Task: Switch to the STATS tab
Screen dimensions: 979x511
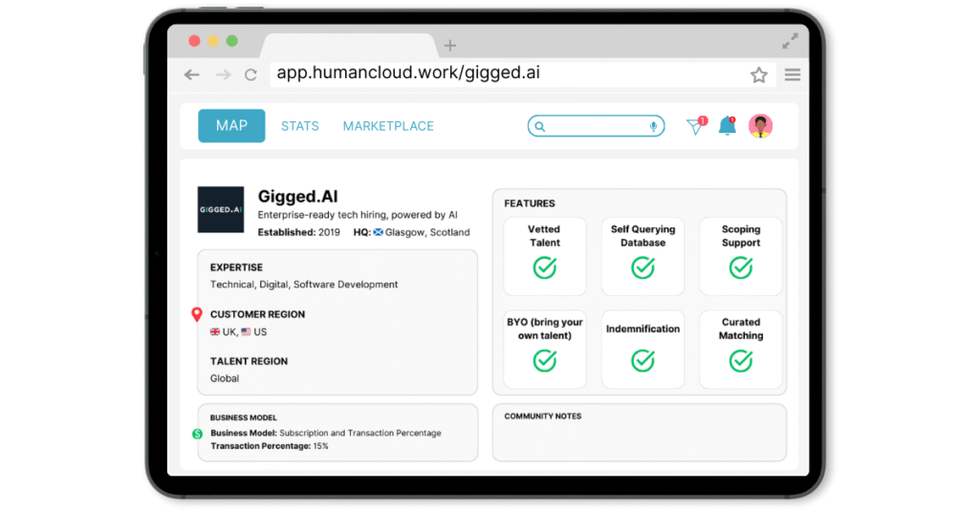Action: (300, 126)
